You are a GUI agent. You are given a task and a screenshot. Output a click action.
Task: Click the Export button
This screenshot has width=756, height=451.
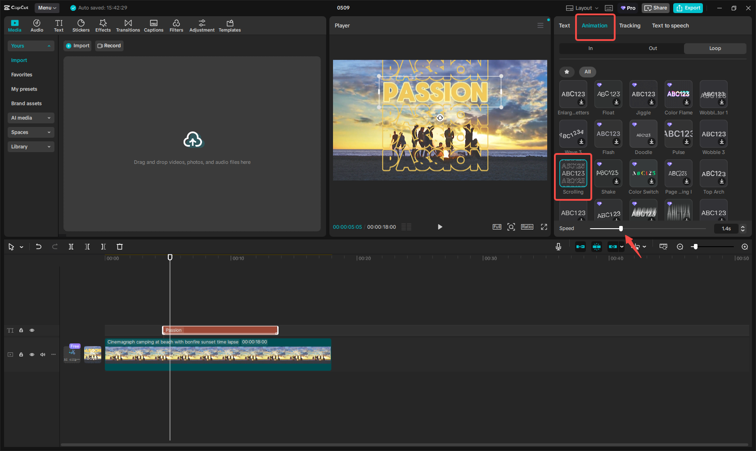(x=688, y=8)
